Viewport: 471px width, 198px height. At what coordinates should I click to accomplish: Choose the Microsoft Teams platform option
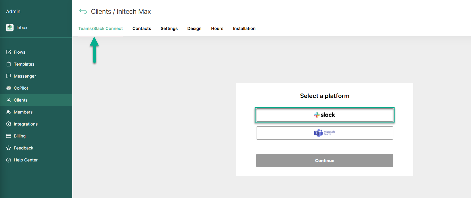pyautogui.click(x=324, y=133)
